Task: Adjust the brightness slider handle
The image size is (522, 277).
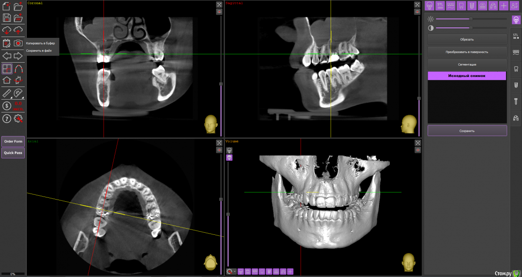Action: [471, 19]
